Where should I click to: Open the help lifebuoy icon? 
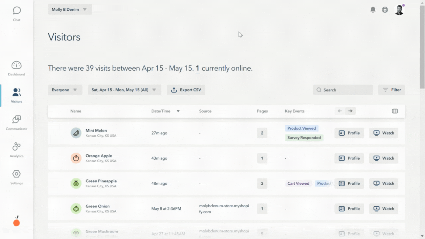coord(385,10)
